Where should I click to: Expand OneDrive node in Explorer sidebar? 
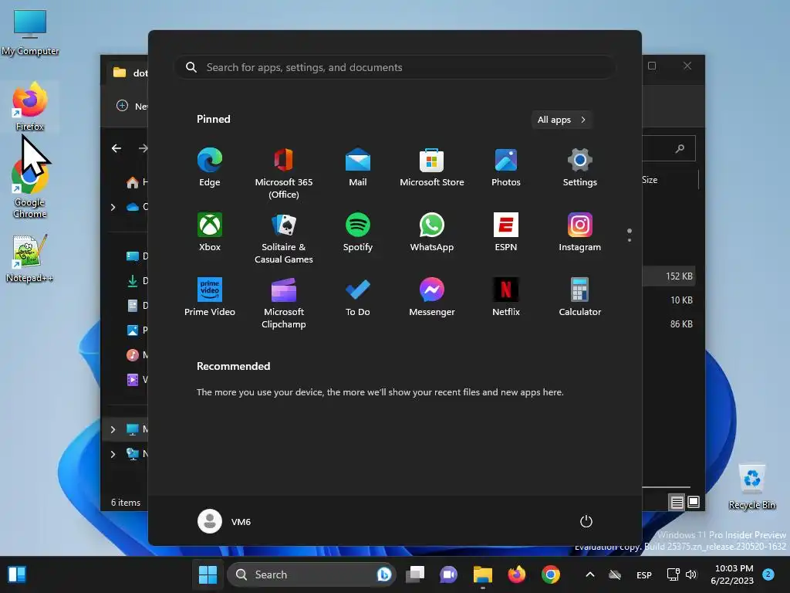click(x=113, y=207)
